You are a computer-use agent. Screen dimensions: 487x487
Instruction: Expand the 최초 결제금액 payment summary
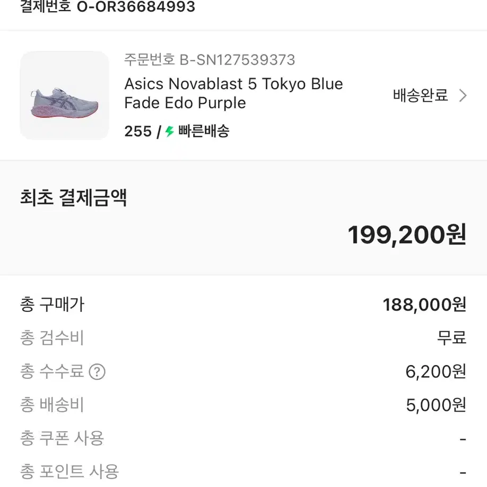[x=73, y=197]
